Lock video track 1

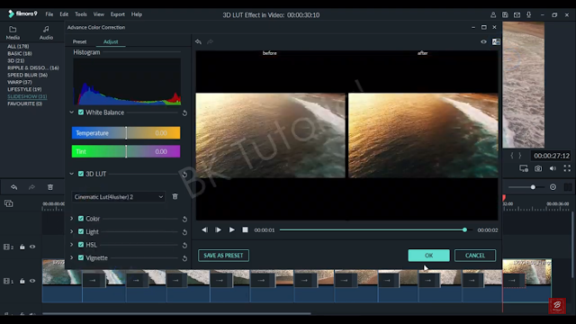(x=22, y=281)
